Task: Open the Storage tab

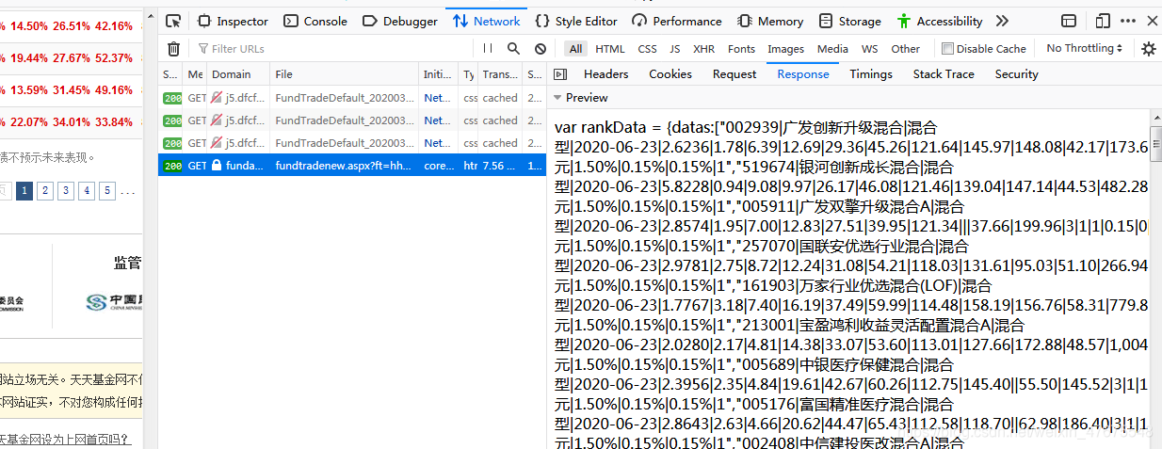Action: (850, 21)
